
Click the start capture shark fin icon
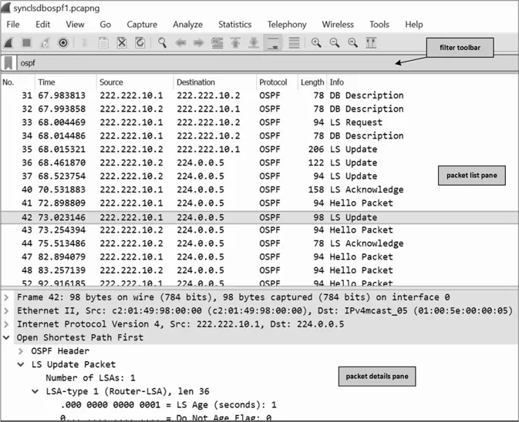[x=8, y=43]
